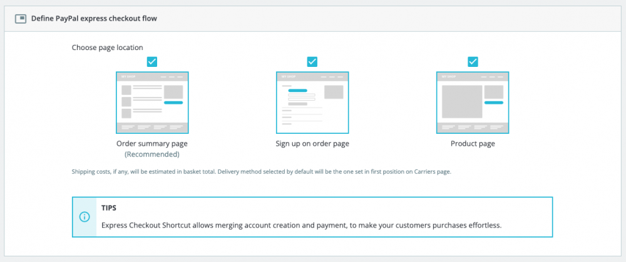Select the Product page layout thumbnail
This screenshot has height=262, width=626.
point(473,103)
